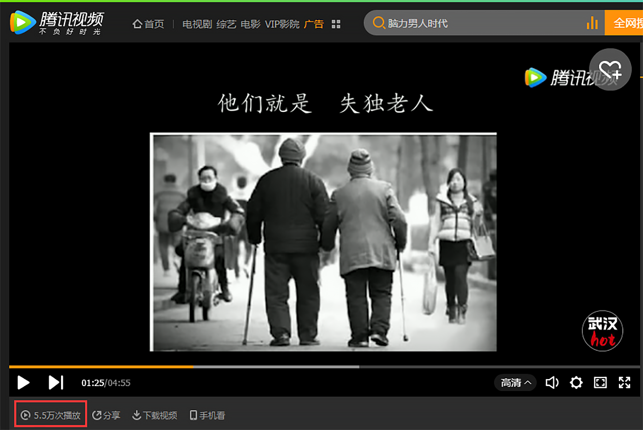Open the VIP影院 menu item
The width and height of the screenshot is (643, 430).
click(x=282, y=24)
